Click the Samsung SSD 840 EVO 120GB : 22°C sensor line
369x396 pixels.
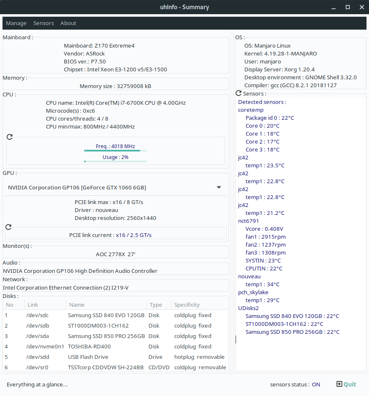[x=292, y=316]
